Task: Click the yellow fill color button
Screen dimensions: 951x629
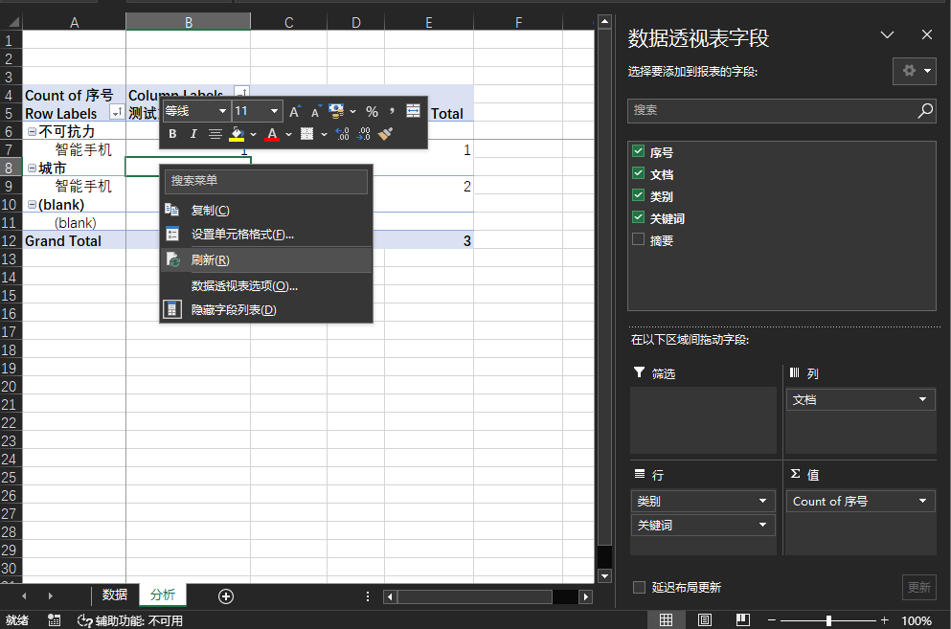Action: [237, 134]
